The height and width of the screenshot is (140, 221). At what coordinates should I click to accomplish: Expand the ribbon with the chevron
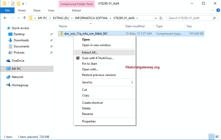tap(213, 10)
